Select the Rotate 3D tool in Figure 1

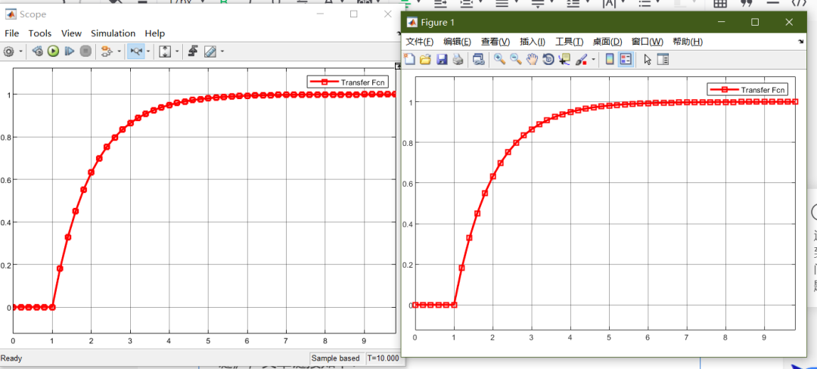tap(548, 59)
